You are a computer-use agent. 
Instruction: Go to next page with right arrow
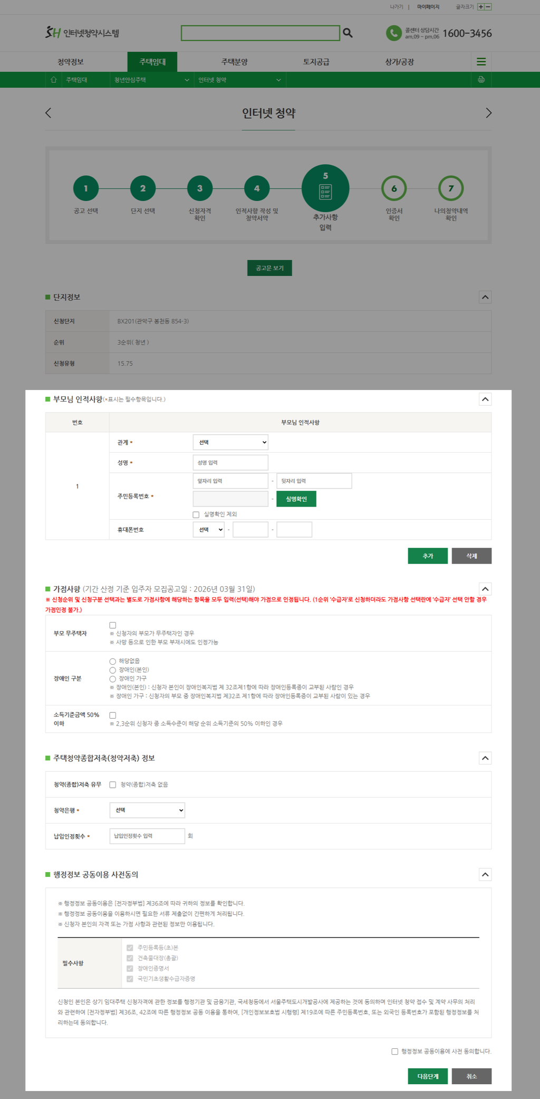[488, 113]
